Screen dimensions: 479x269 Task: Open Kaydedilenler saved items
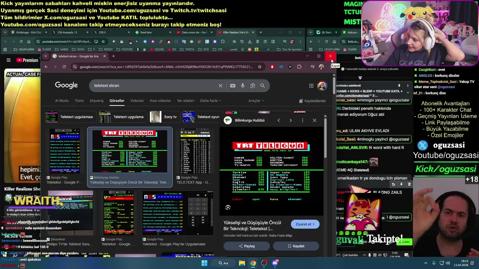pos(312,101)
